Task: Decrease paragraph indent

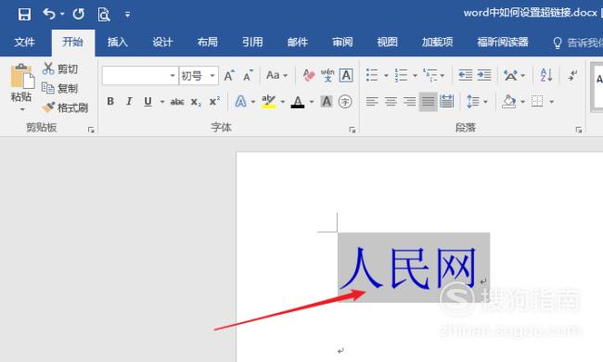Action: [x=466, y=75]
